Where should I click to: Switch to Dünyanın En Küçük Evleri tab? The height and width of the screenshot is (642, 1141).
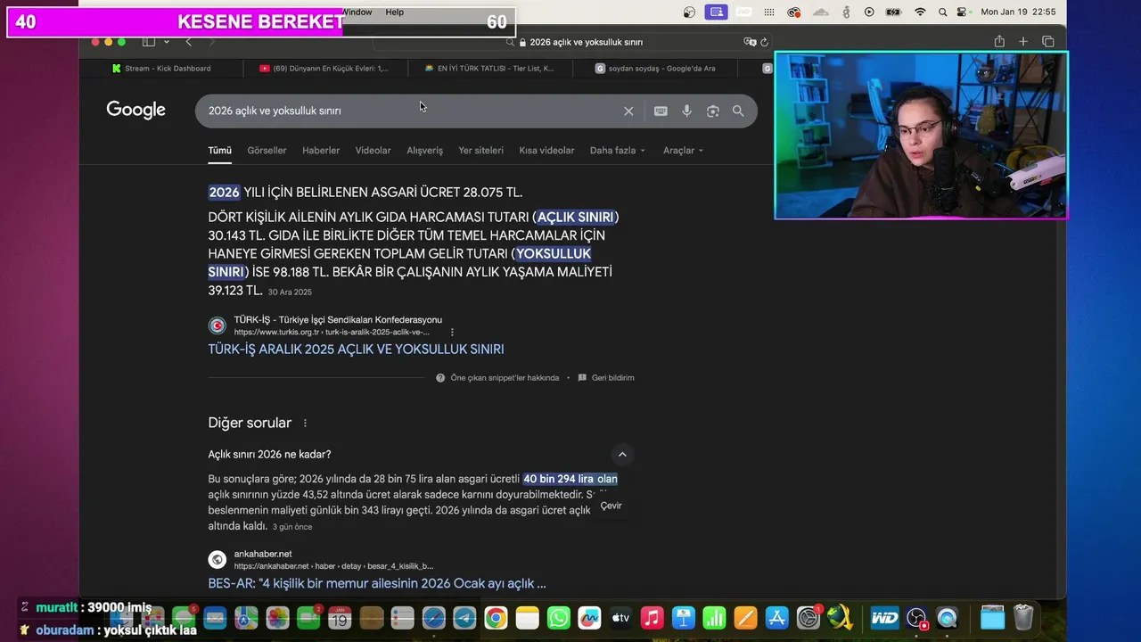tap(324, 69)
